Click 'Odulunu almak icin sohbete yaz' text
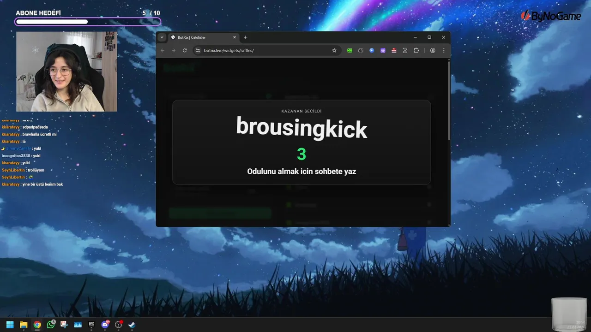 pyautogui.click(x=302, y=172)
